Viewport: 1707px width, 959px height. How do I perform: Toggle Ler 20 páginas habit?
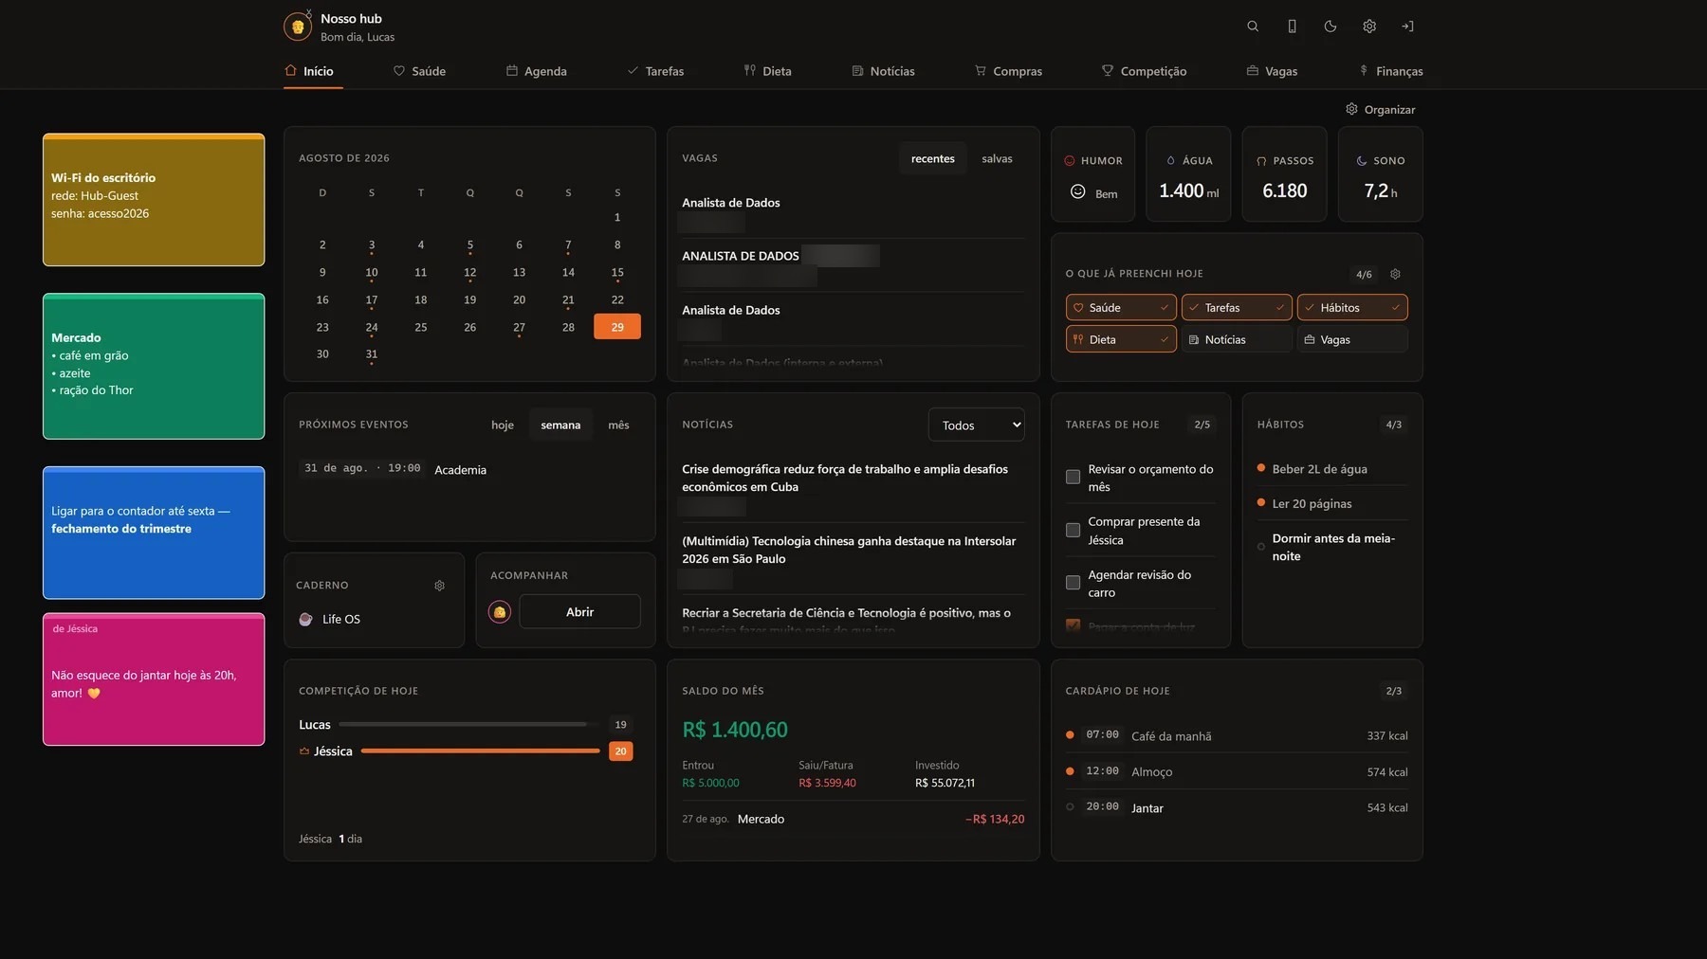pos(1261,503)
